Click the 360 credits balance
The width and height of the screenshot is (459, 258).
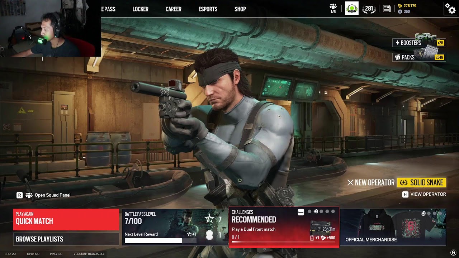tap(407, 11)
